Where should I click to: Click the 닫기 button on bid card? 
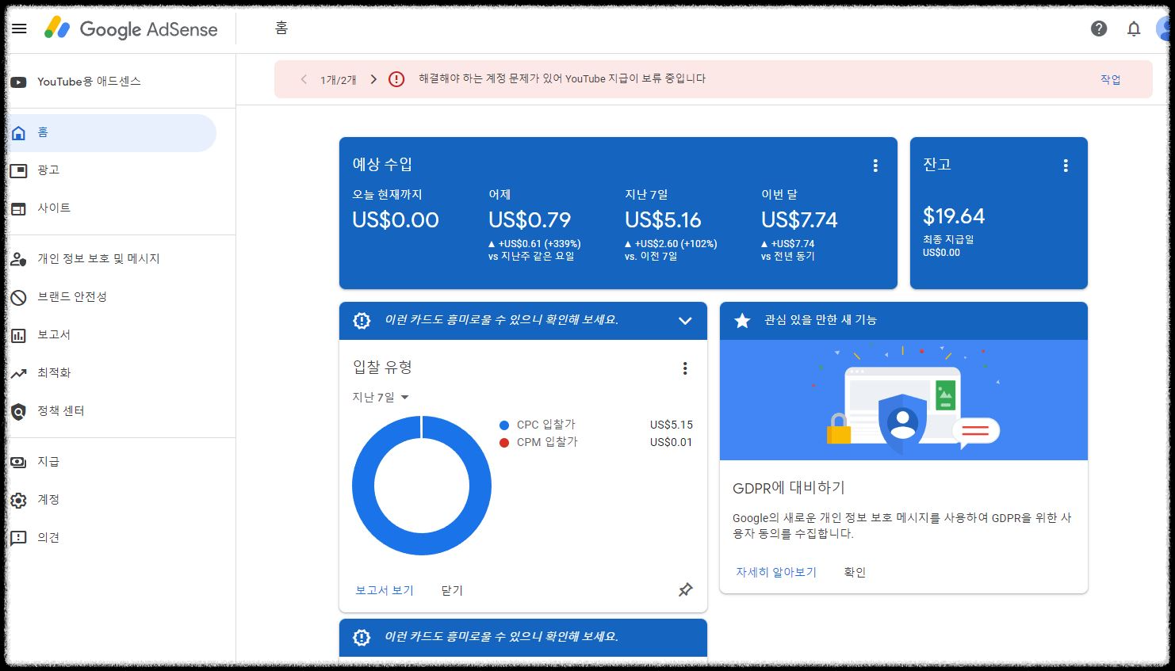pos(452,590)
